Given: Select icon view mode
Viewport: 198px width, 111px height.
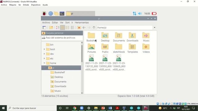Looking at the screenshot, I should (x=62, y=27).
